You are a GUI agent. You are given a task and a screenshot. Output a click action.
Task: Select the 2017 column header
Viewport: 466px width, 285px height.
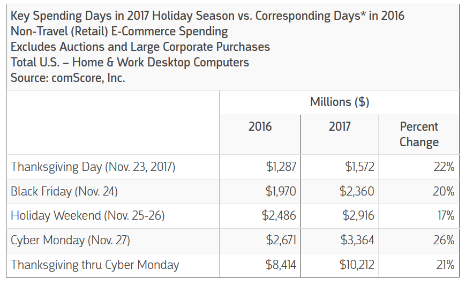click(x=340, y=126)
